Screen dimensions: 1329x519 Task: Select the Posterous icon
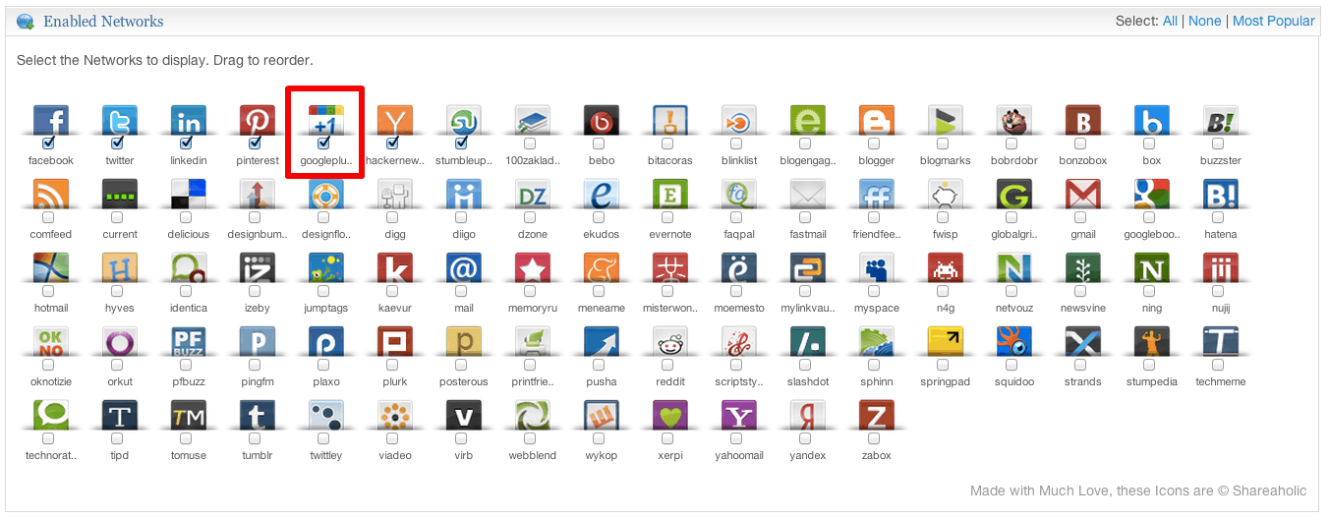pyautogui.click(x=464, y=343)
